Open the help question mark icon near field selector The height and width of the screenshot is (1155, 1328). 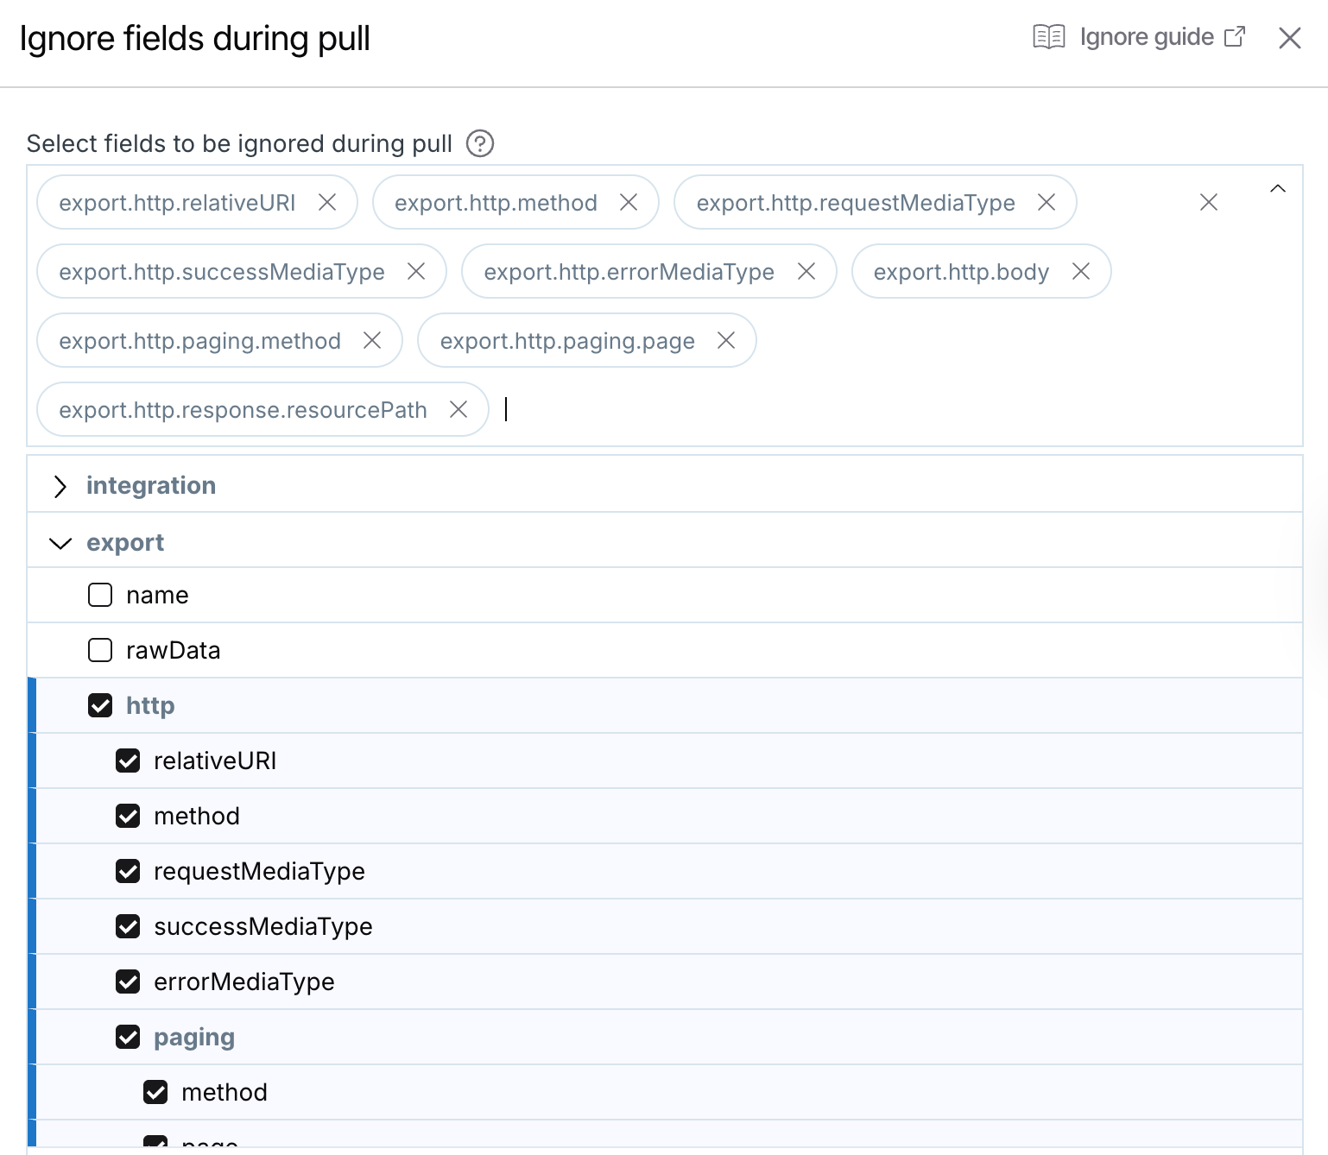[478, 143]
